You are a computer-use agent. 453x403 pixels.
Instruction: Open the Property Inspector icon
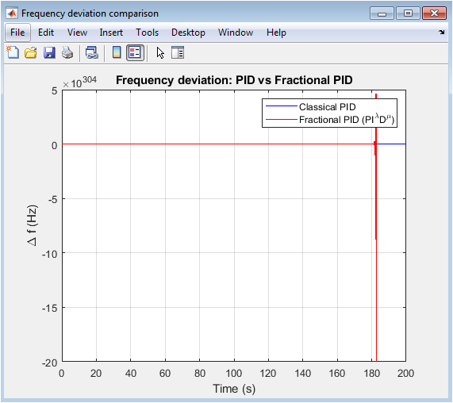tap(178, 53)
